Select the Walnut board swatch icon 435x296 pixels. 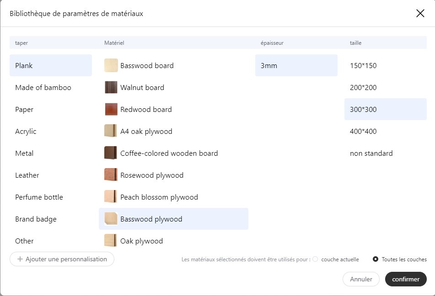click(x=111, y=87)
